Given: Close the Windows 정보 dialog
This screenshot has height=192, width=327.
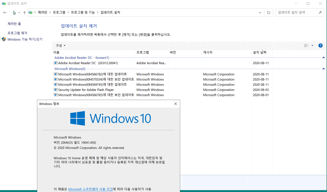Looking at the screenshot, I should click(x=175, y=104).
